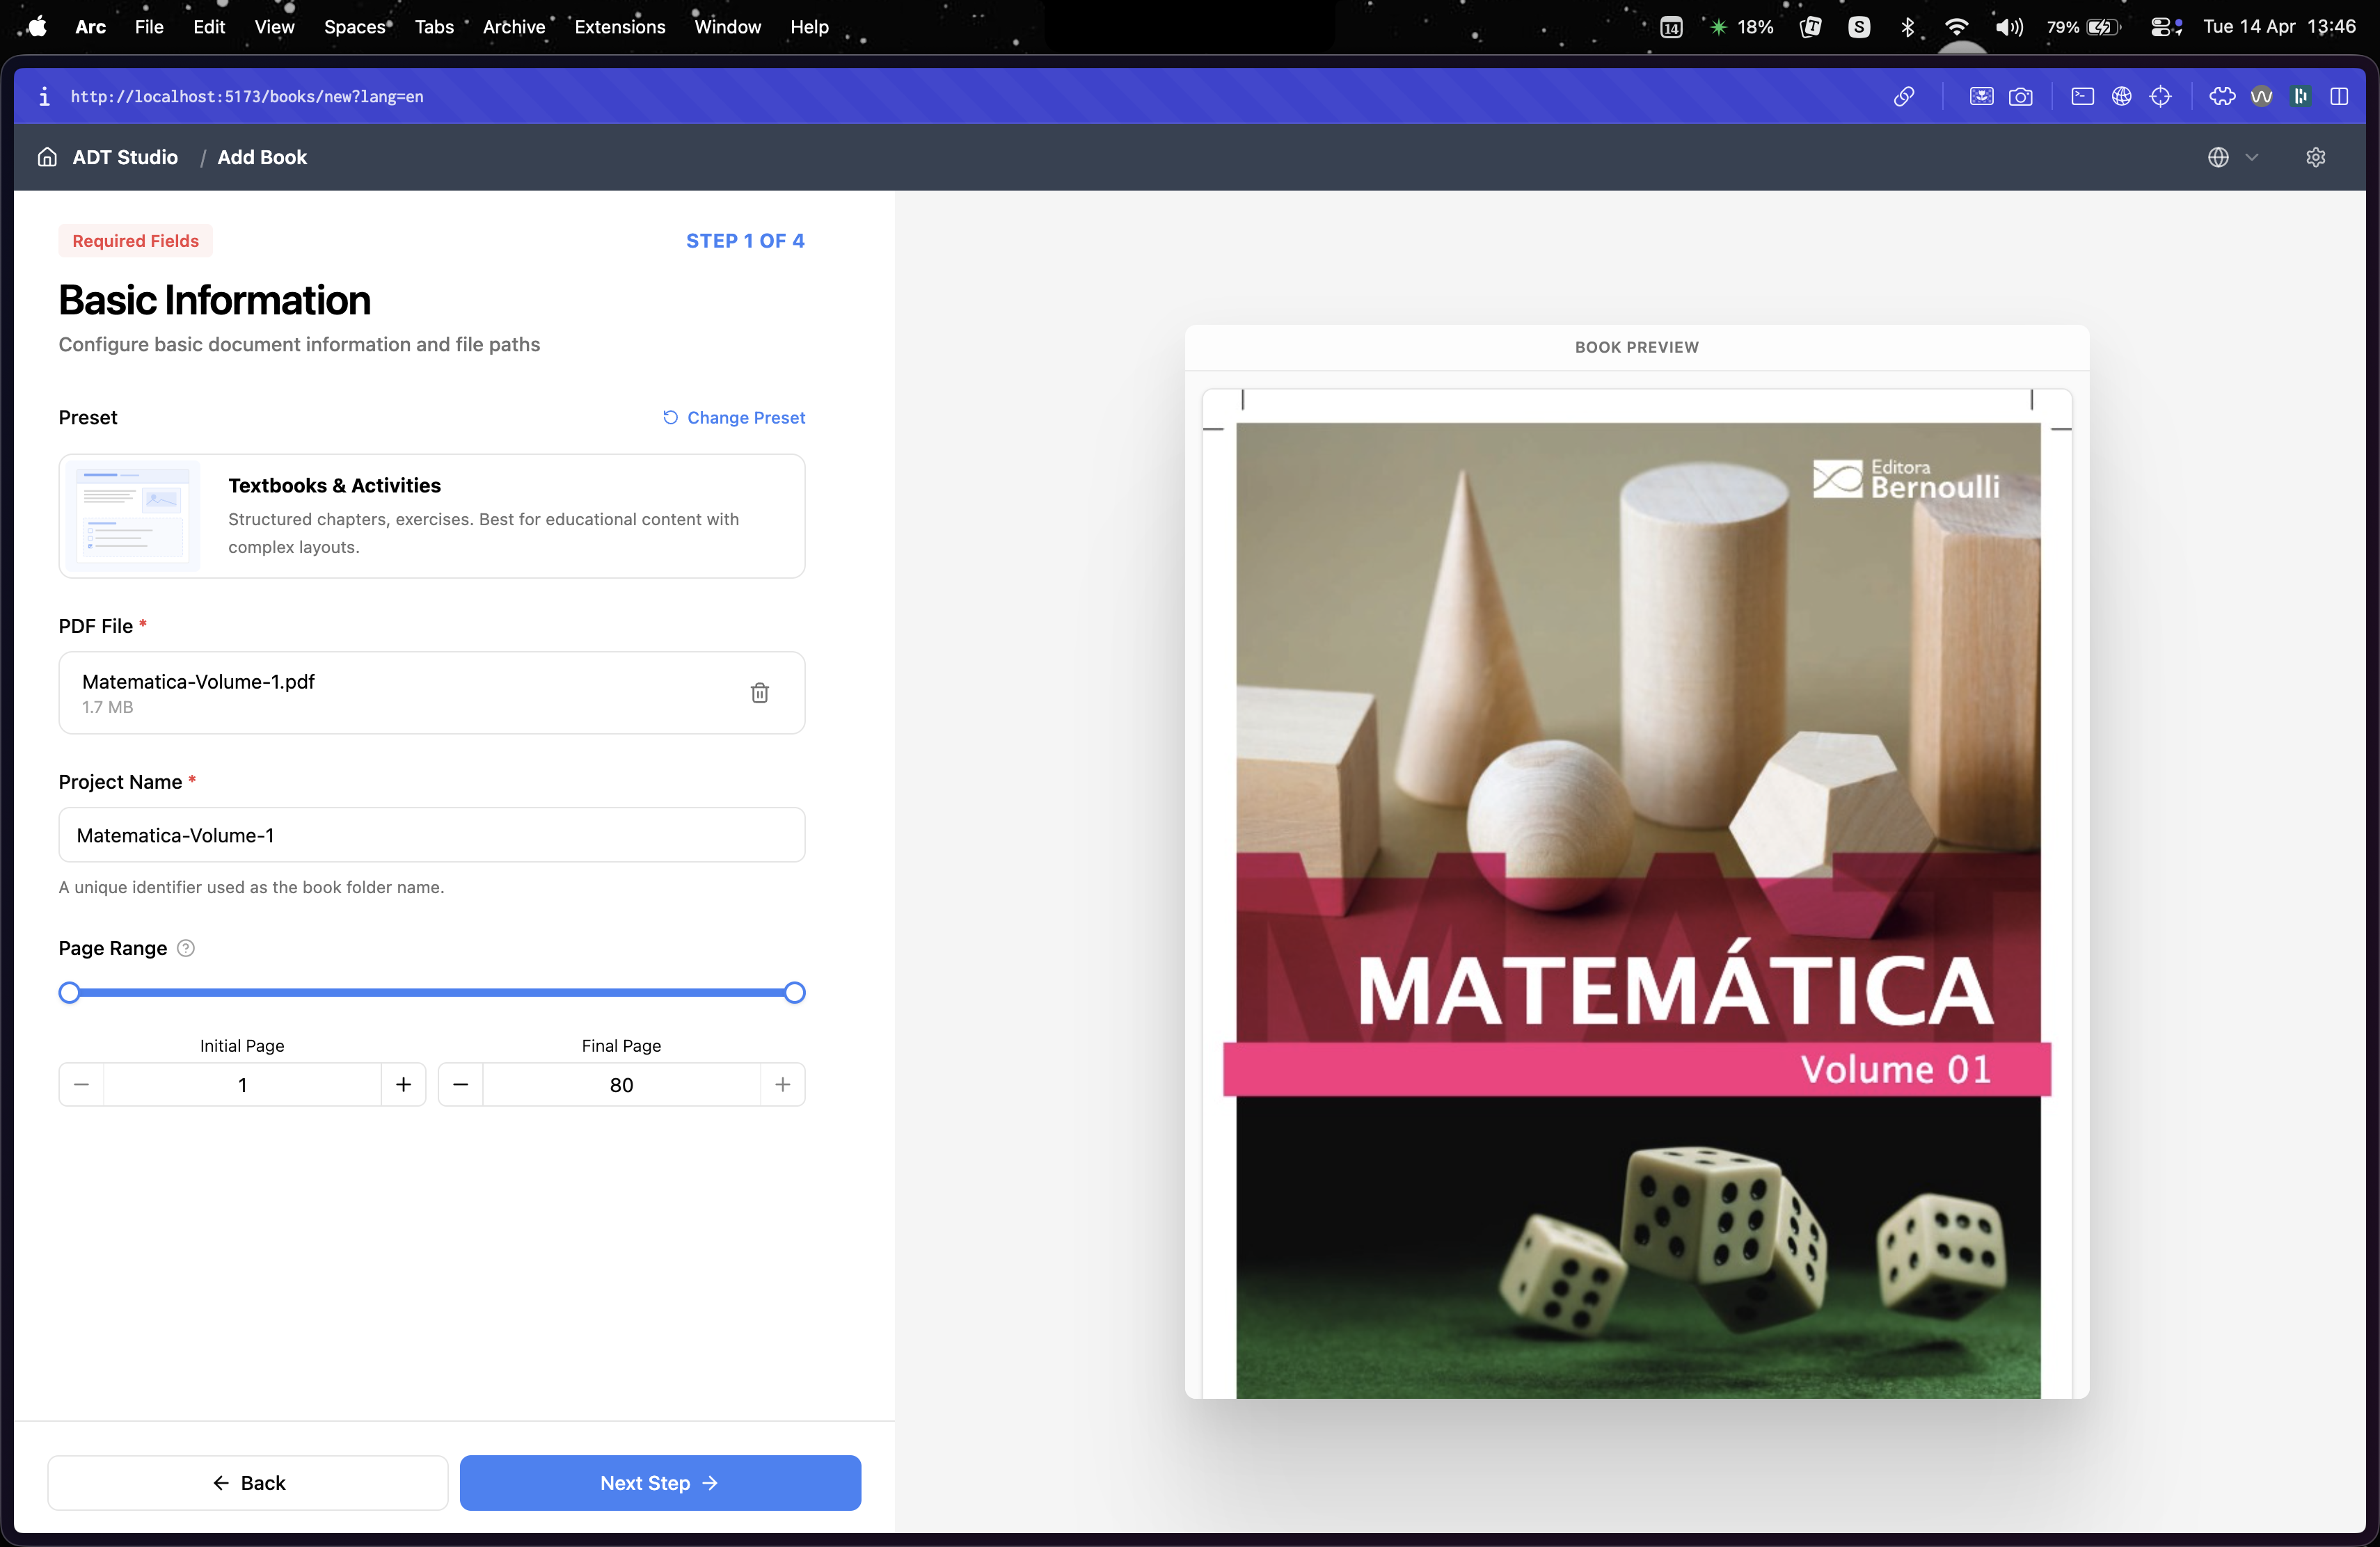This screenshot has width=2380, height=1547.
Task: Click the ADT Studio home icon
Action: point(47,157)
